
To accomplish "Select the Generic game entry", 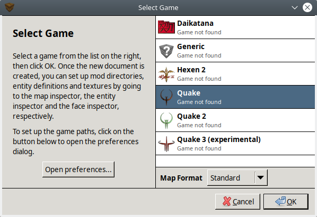I will point(235,51).
